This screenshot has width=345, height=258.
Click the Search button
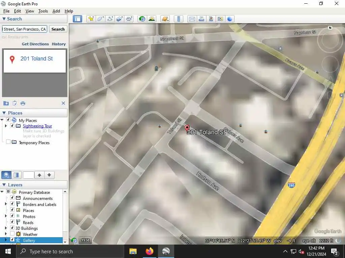(58, 29)
